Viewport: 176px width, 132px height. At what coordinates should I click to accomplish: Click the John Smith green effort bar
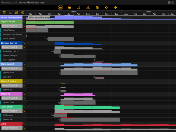(x=87, y=107)
